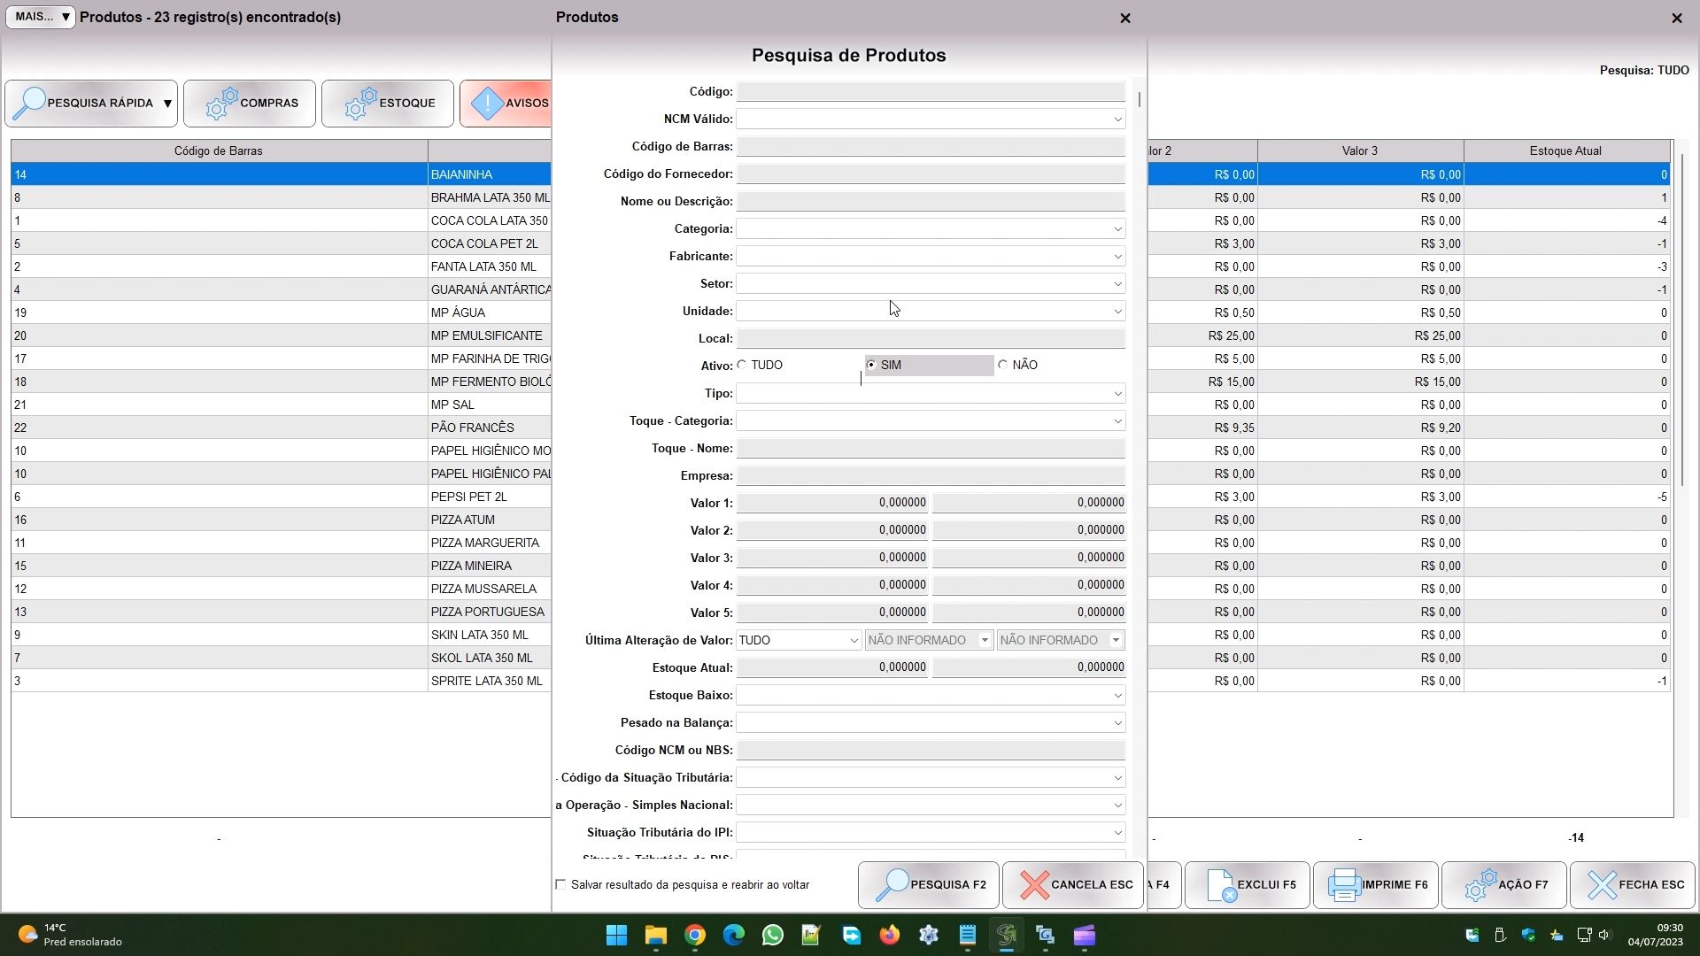Select the TUDO radio for Ativo

coord(742,365)
